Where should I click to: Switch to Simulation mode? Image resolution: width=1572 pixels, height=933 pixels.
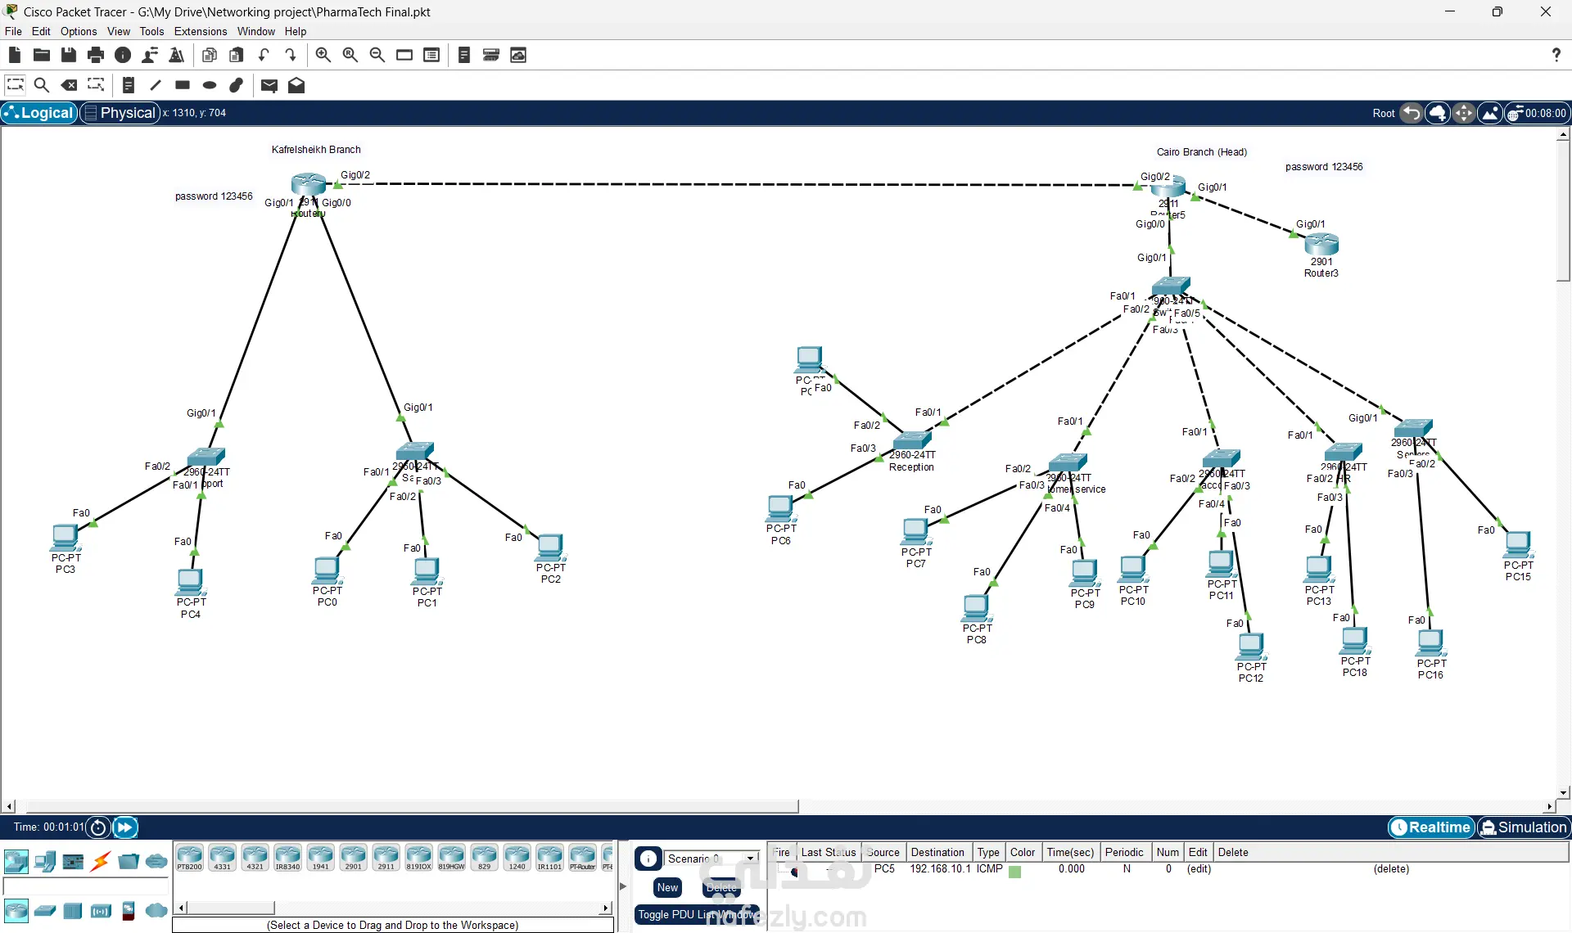tap(1523, 827)
